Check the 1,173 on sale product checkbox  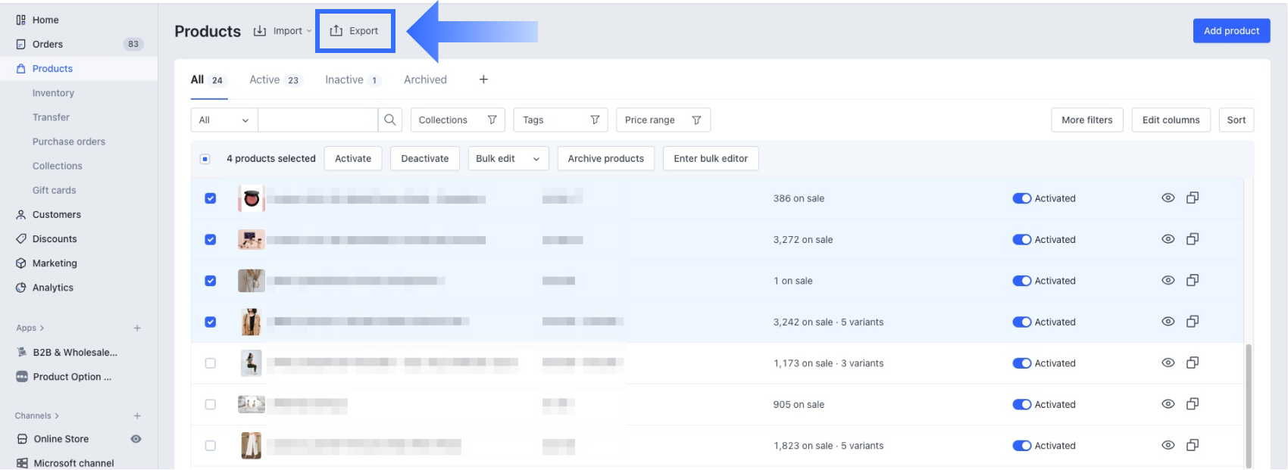coord(211,363)
